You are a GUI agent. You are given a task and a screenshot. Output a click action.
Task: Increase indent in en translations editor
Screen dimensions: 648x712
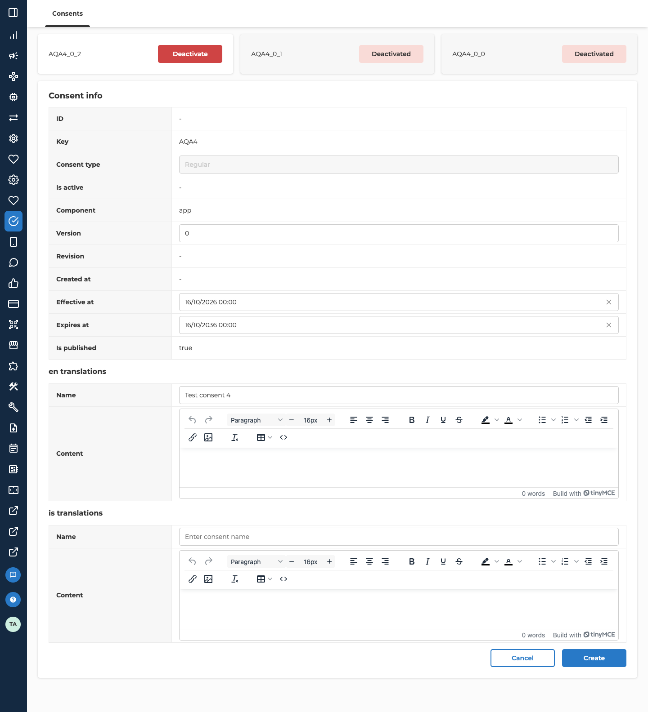click(x=604, y=420)
